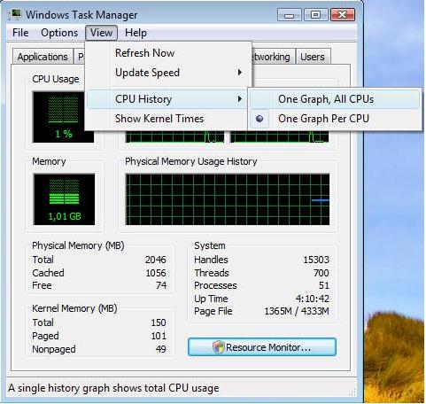Viewport: 426px width, 404px height.
Task: Switch to the Networking tab
Action: pyautogui.click(x=272, y=57)
